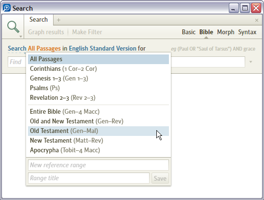Click the New reference range field

point(98,165)
